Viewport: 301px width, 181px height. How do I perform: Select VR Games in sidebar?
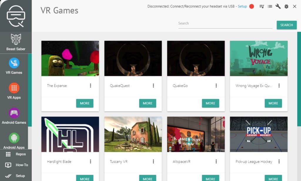[14, 66]
